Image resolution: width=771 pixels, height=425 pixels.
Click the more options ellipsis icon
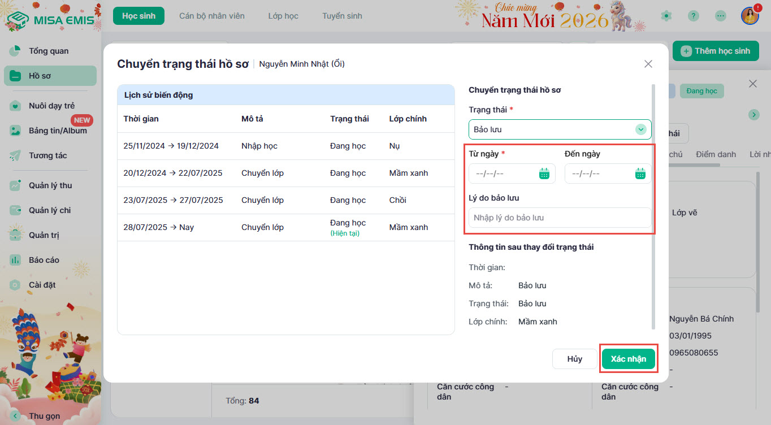point(721,16)
